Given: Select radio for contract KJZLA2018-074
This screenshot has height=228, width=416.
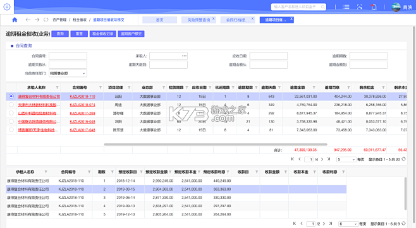Looking at the screenshot, I should [11, 105].
